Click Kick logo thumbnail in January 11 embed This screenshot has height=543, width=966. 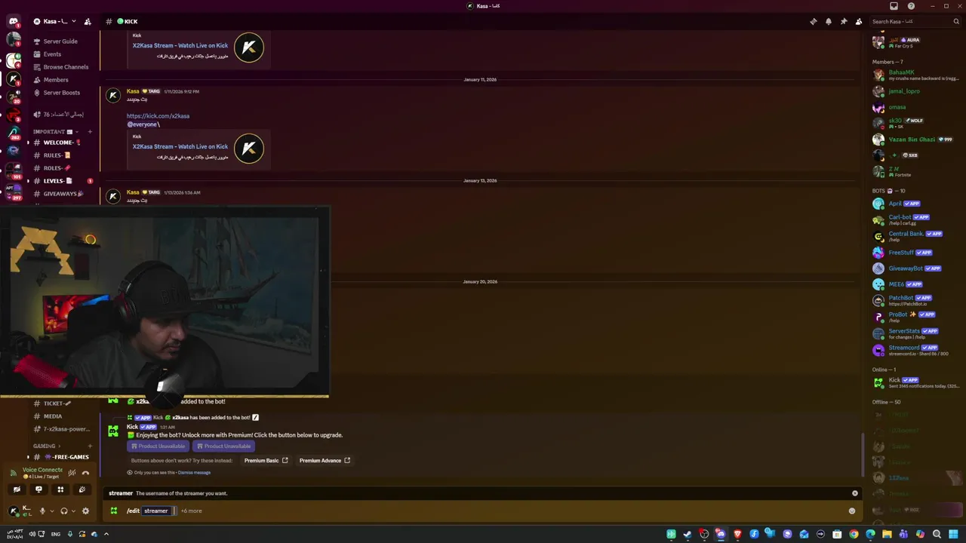pos(249,149)
